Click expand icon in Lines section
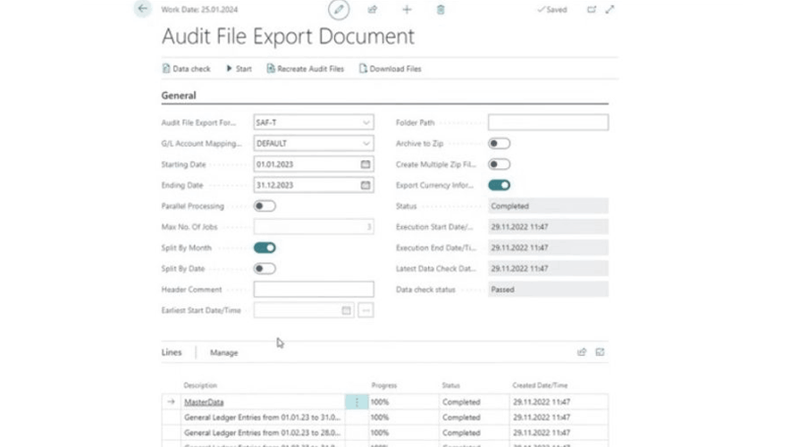The width and height of the screenshot is (791, 447). (600, 352)
